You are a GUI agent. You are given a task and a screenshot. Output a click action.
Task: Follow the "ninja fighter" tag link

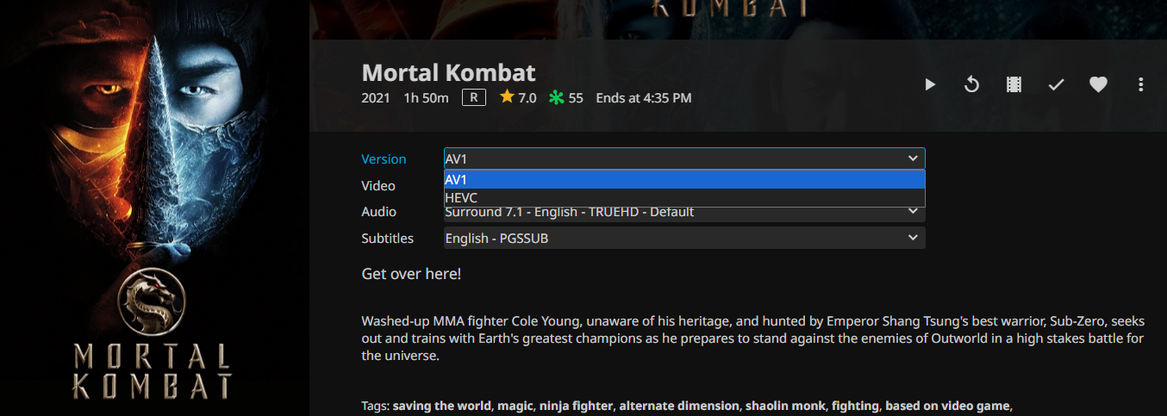[x=576, y=406]
